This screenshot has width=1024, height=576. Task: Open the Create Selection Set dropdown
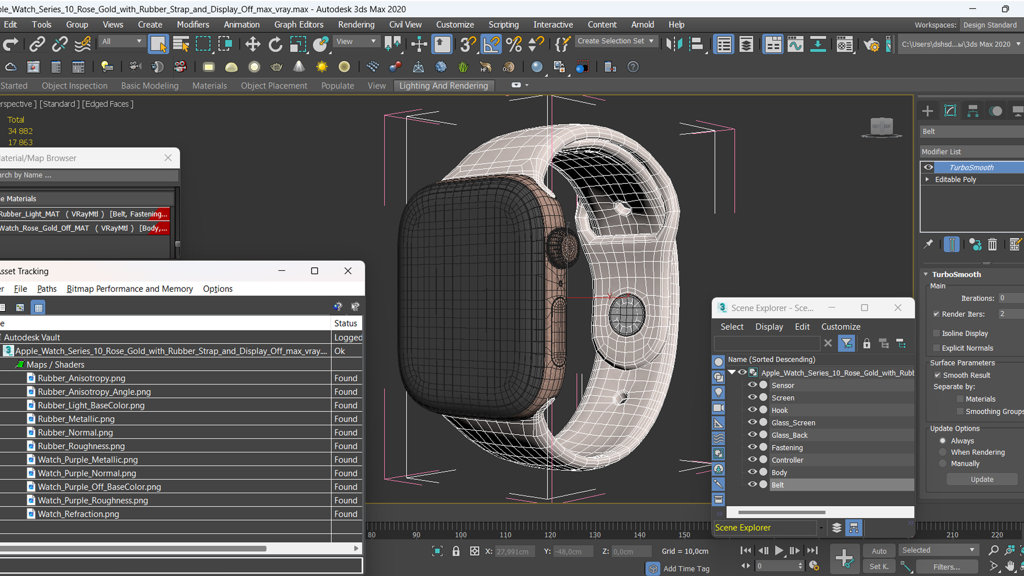coord(615,41)
